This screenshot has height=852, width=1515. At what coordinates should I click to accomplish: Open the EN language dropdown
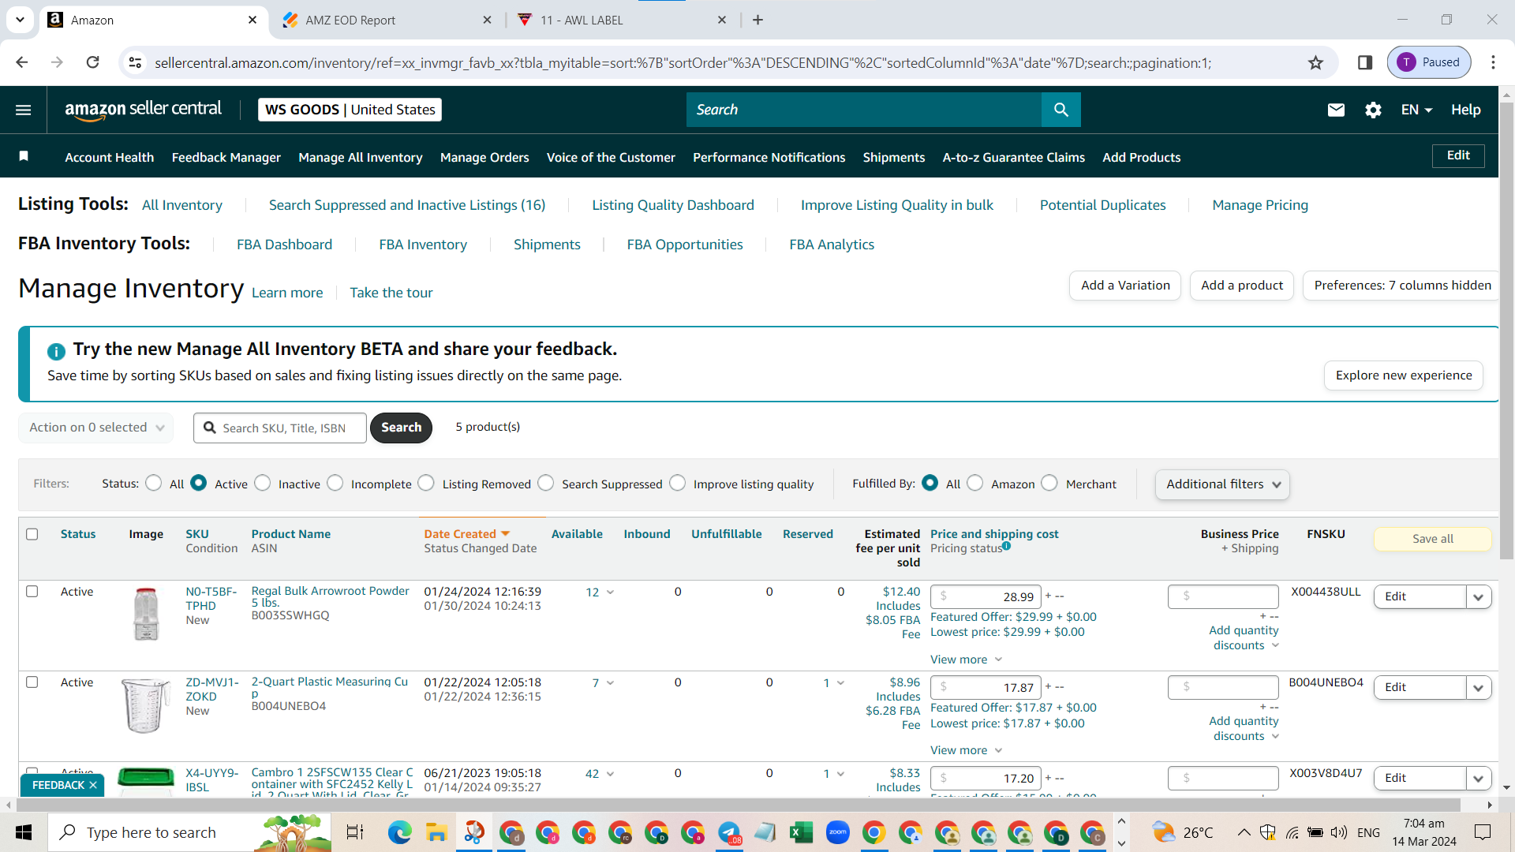1416,110
